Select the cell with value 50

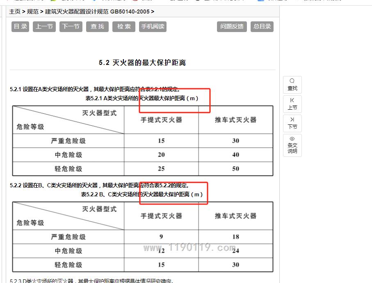click(x=235, y=169)
